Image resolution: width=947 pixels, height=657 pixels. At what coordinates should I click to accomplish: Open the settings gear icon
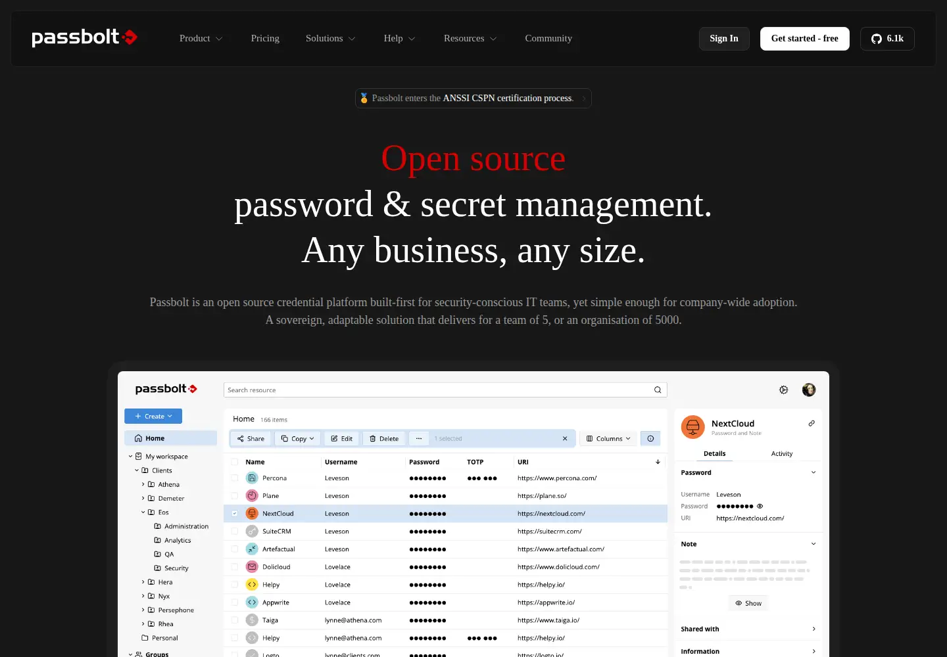[x=784, y=390]
